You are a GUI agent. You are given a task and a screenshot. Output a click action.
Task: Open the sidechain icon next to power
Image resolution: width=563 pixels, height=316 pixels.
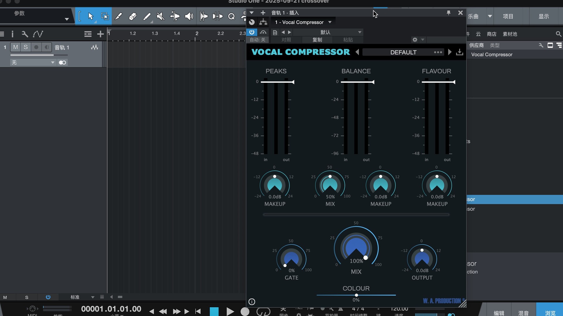coord(263,32)
